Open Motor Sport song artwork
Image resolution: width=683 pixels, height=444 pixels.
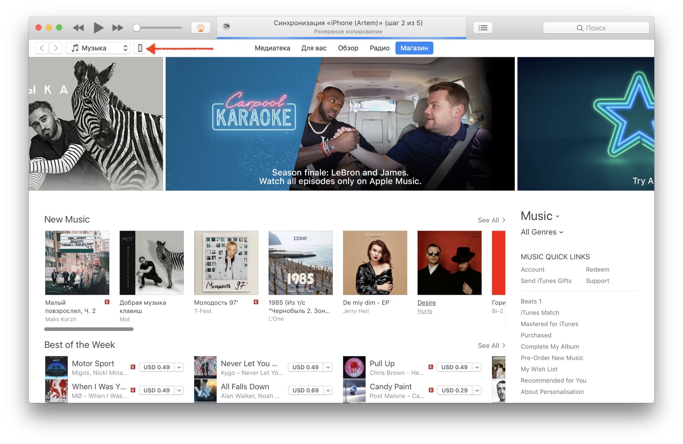[x=56, y=367]
